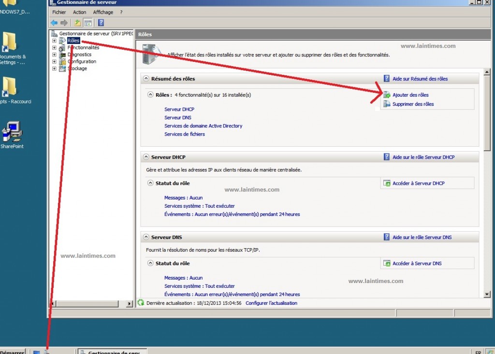Viewport: 495px width, 354px height.
Task: Click Configurer l'actualisation link
Action: [271, 303]
